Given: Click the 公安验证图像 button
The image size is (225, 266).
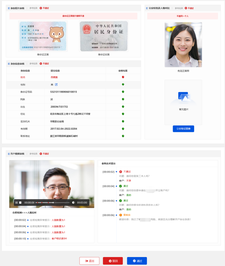Looking at the screenshot, I should pos(183,129).
